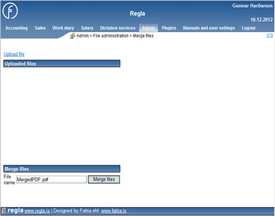
Task: Follow the Upload file link
Action: click(x=14, y=54)
